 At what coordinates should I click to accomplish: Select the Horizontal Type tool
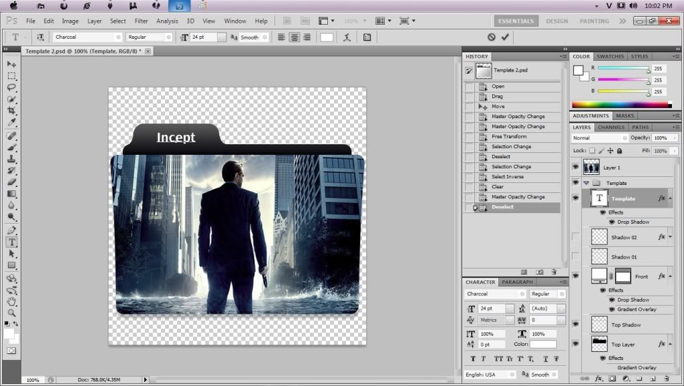11,242
